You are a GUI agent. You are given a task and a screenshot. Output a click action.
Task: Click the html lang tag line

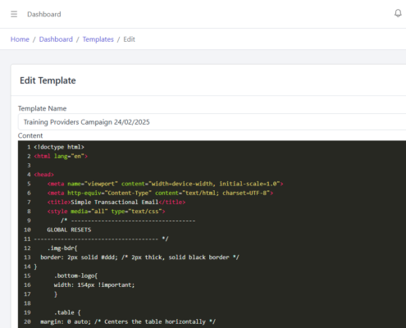click(61, 157)
